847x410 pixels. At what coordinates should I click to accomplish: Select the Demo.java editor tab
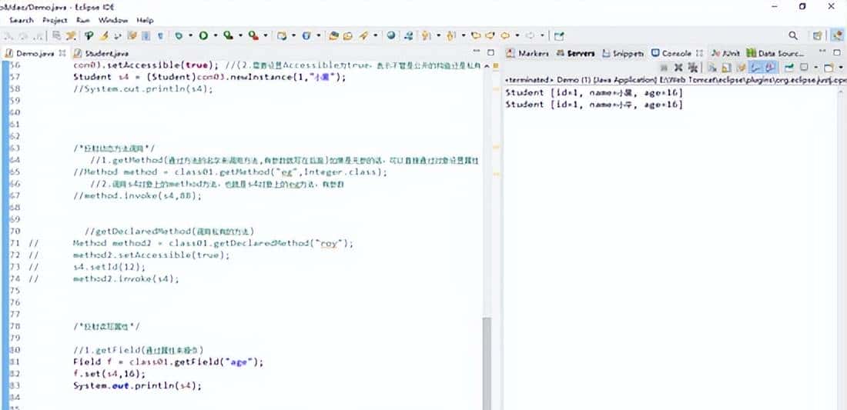coord(30,53)
